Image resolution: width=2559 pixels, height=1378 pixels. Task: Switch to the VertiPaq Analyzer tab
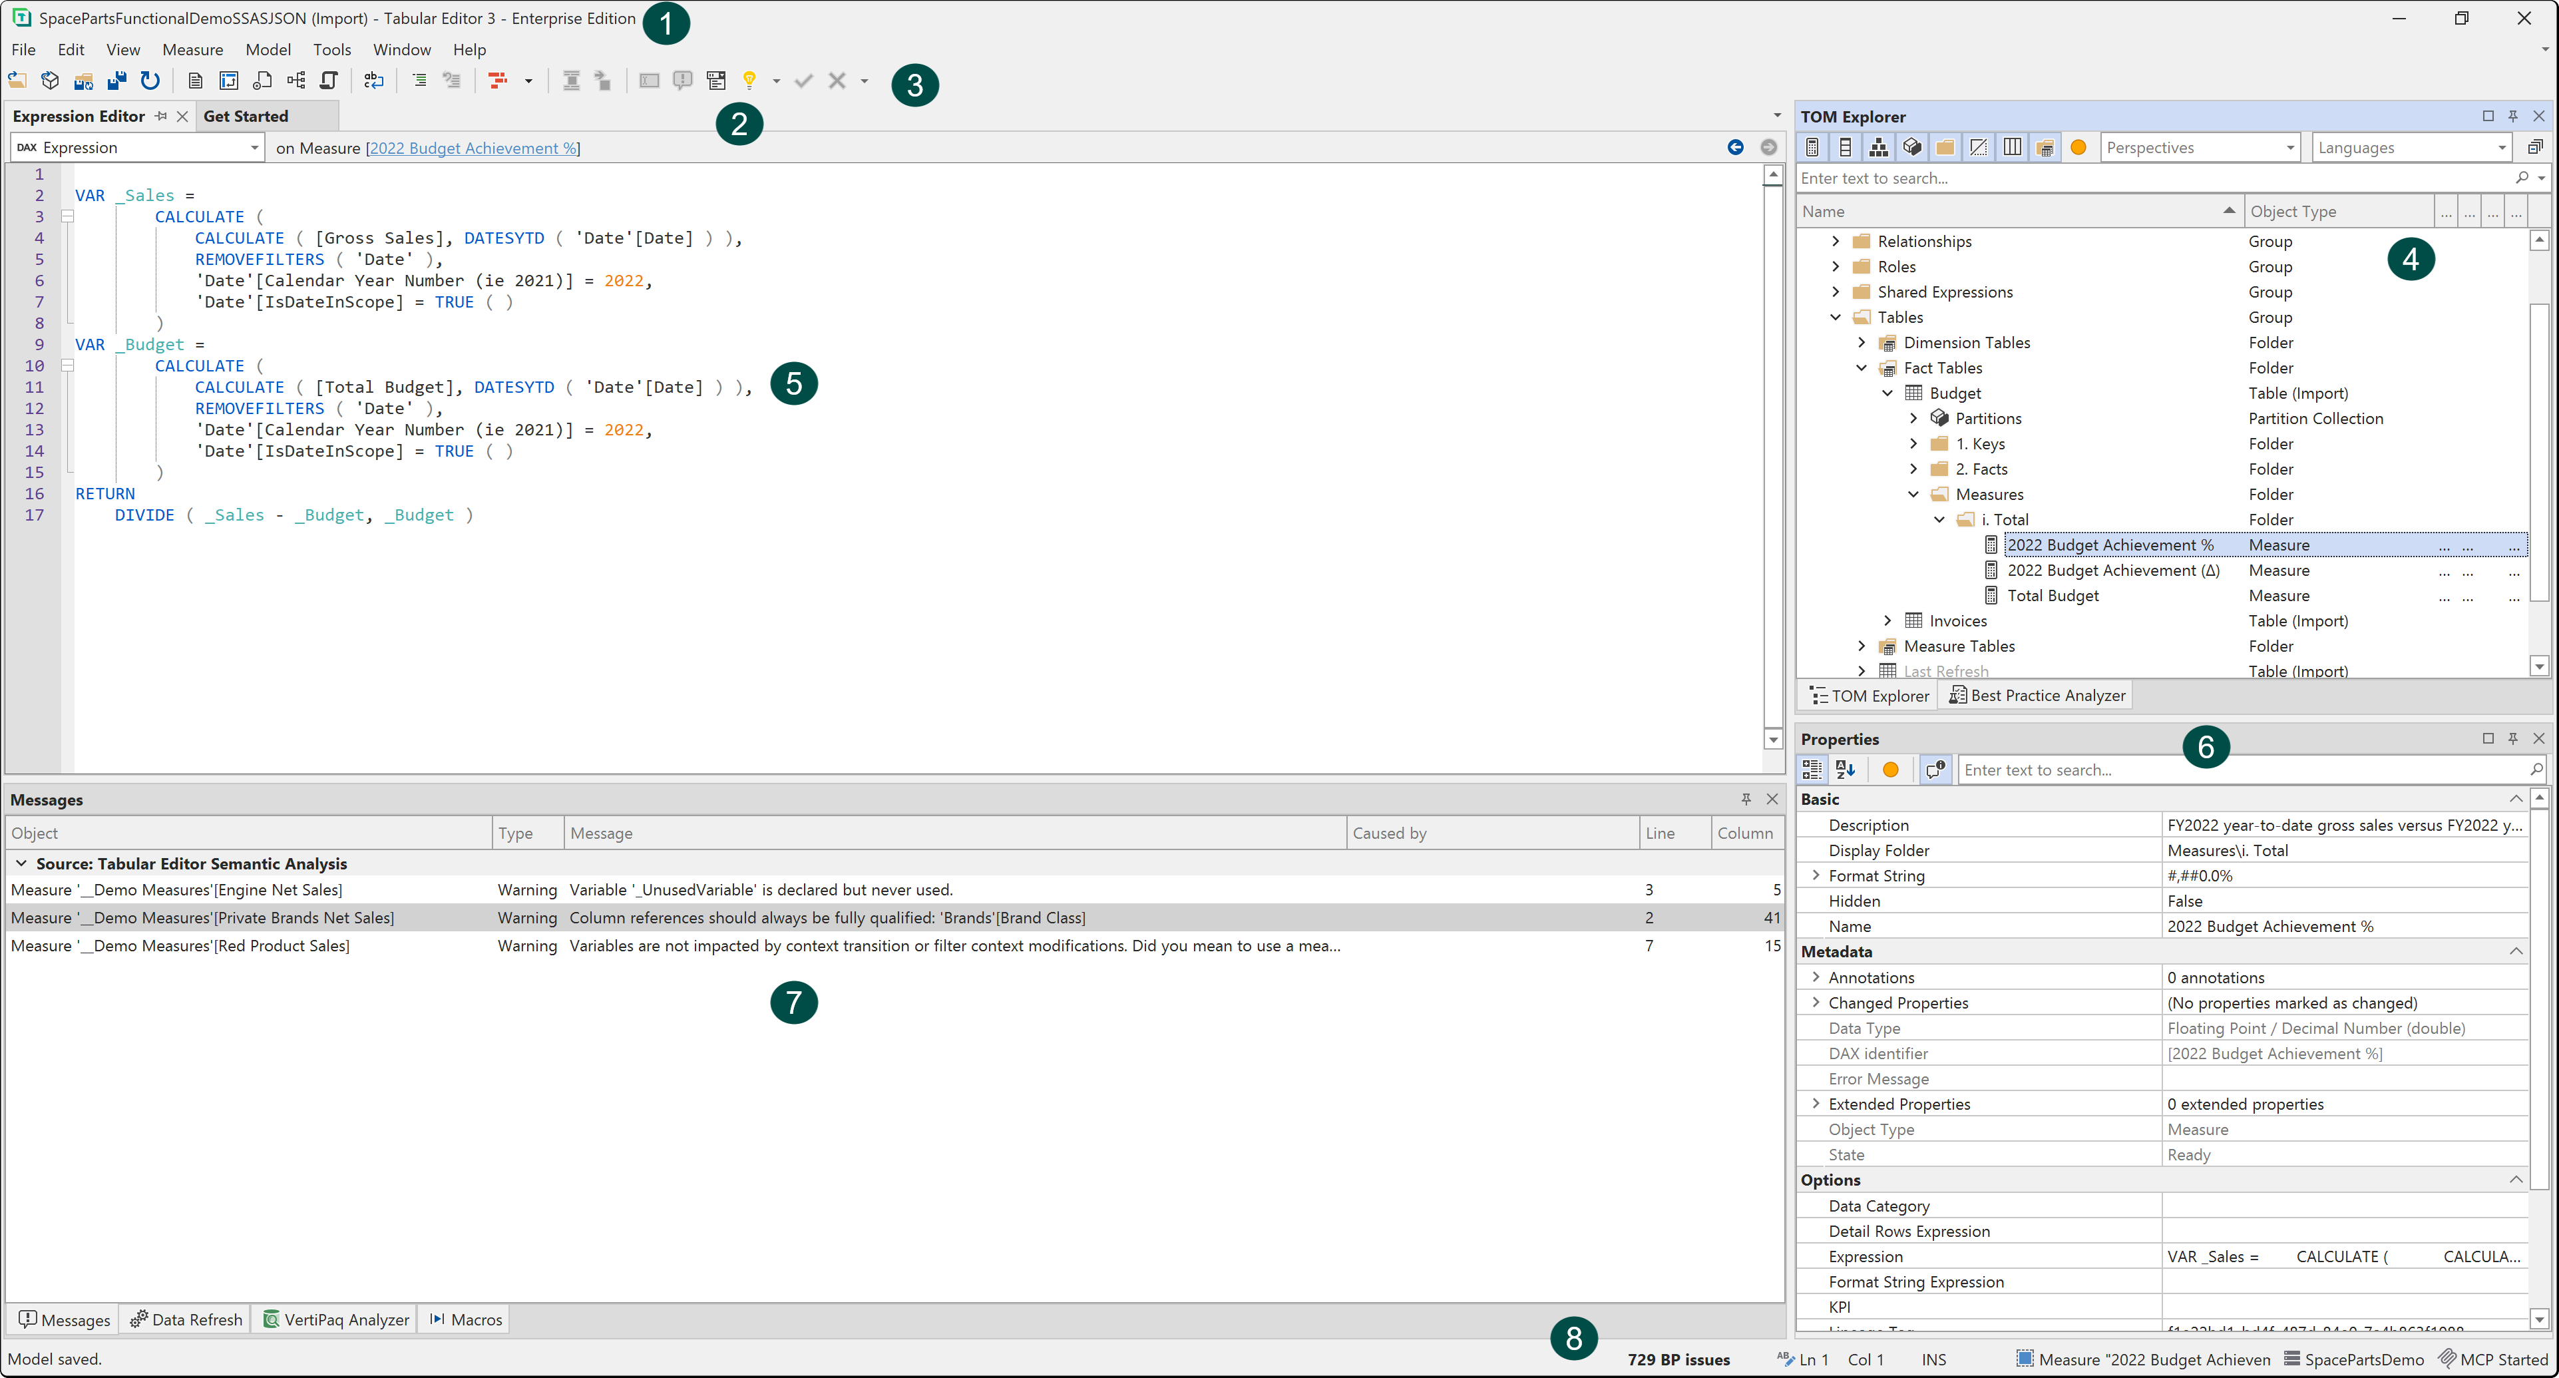click(336, 1318)
